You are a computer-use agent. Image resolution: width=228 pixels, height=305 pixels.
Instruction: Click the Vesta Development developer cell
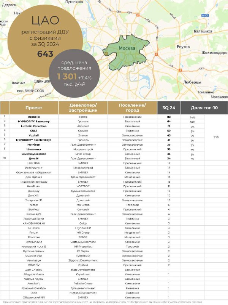coord(83,242)
